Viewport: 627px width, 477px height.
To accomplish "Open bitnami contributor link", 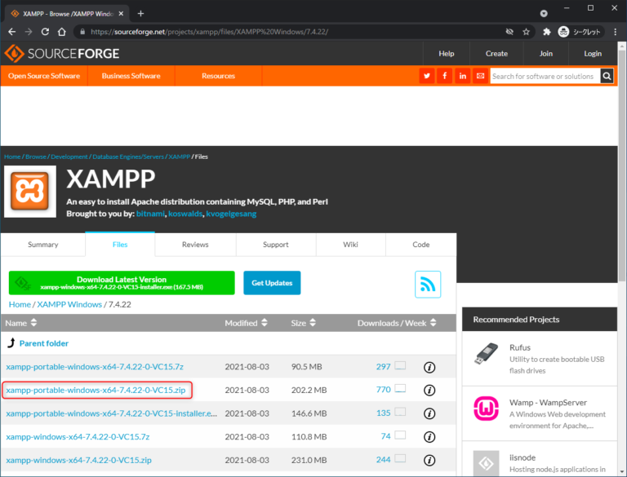I will [150, 214].
